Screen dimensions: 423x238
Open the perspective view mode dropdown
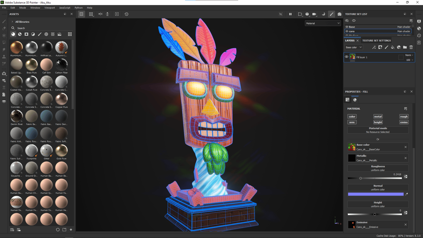[x=300, y=14]
